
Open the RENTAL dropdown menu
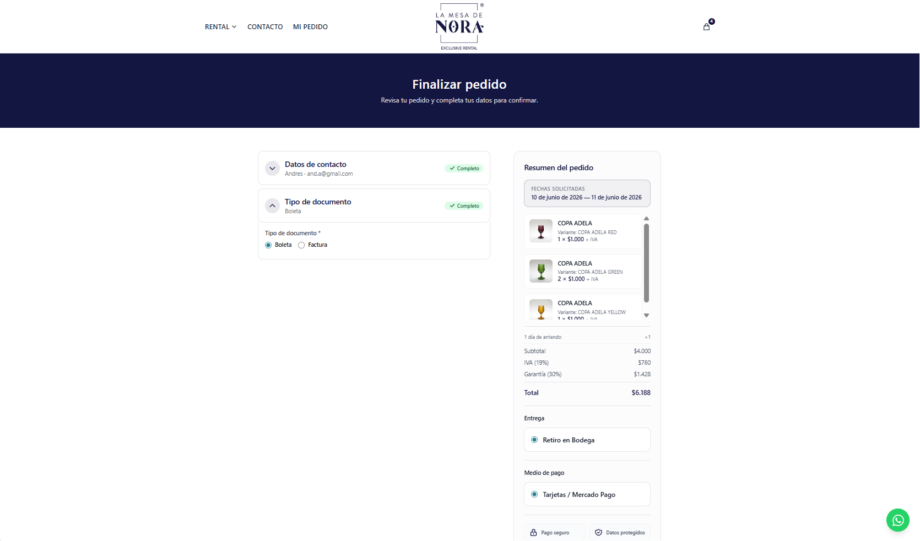(220, 26)
